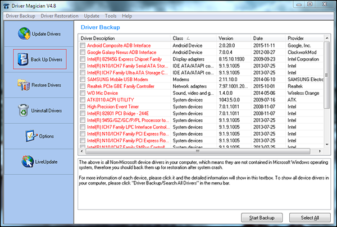Screen dimensions: 337x227
Task: Click the LiveUpdate label
Action: click(x=46, y=162)
